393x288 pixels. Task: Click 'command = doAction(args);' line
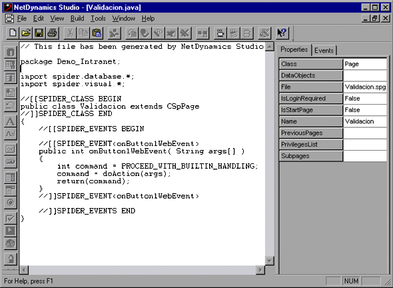(x=114, y=173)
